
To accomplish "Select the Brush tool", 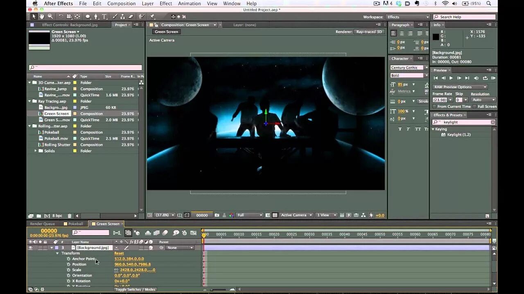I will tap(115, 17).
